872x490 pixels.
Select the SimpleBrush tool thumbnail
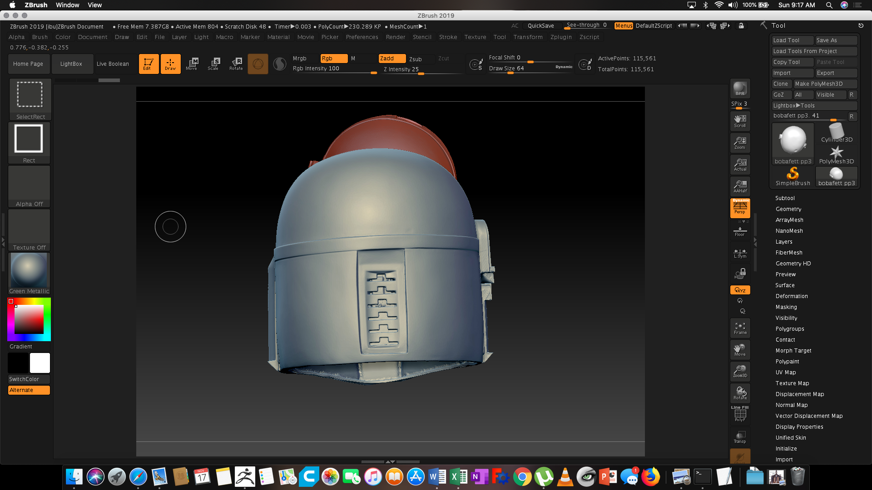(x=793, y=176)
